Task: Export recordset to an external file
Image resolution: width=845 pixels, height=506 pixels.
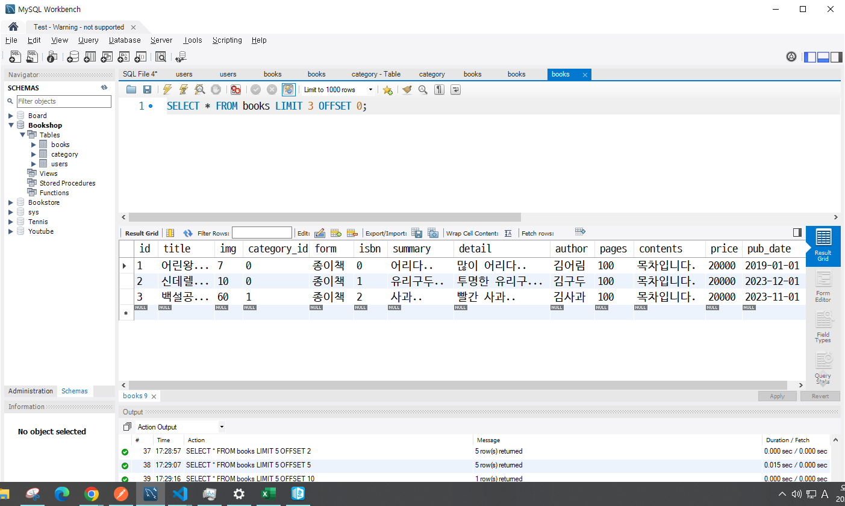Action: (x=417, y=233)
